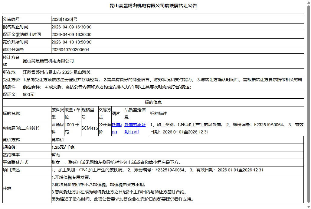The height and width of the screenshot is (209, 311).
Task: Click the 保证金 label cell
Action: tap(13, 95)
